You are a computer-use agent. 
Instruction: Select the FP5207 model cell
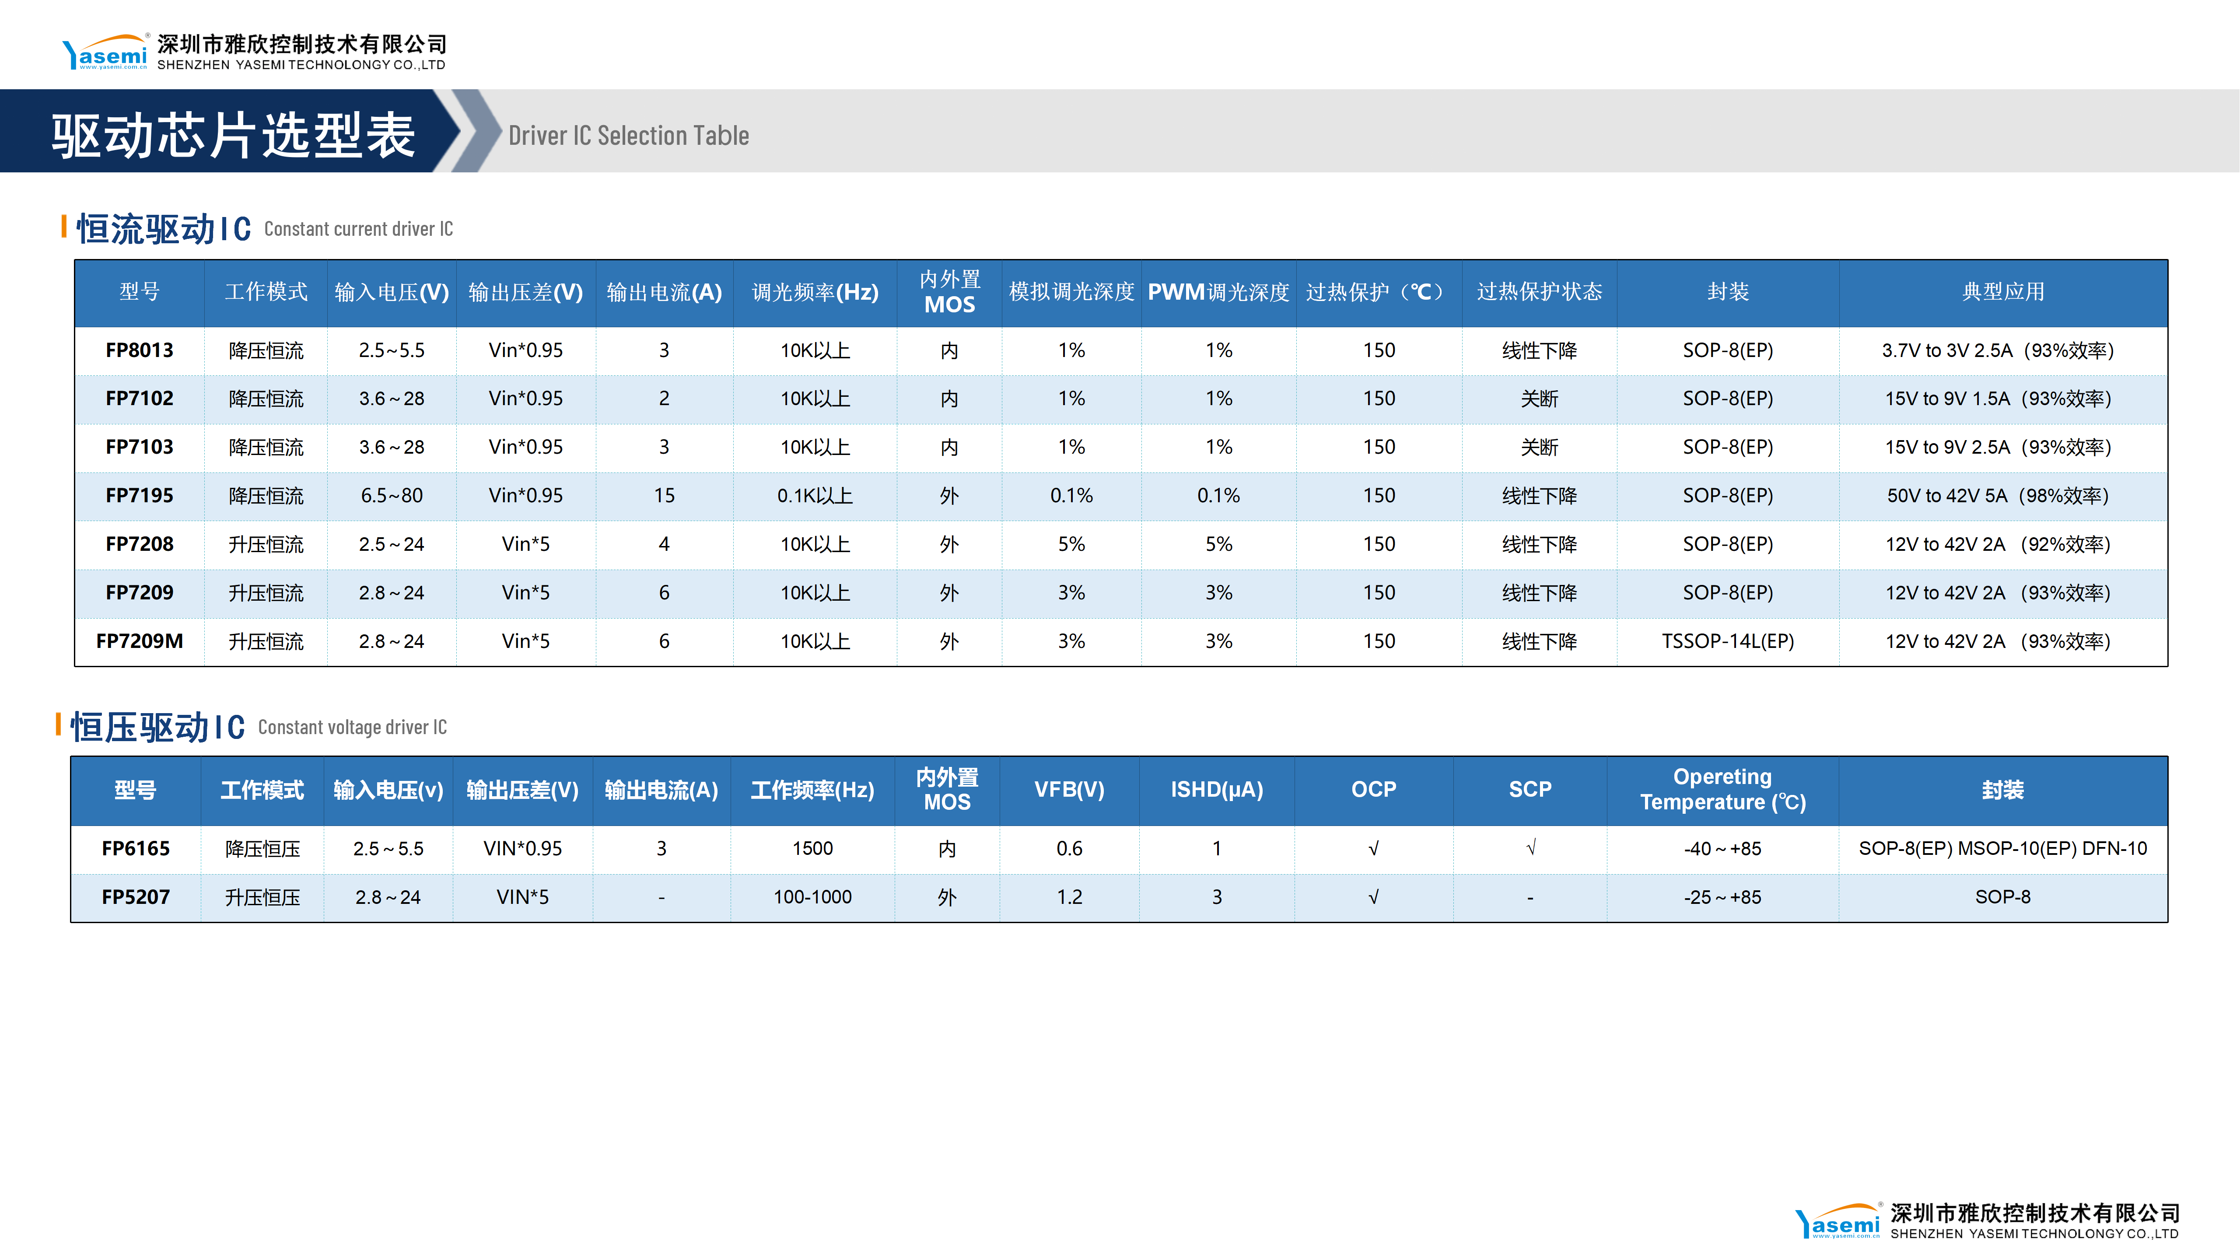coord(136,897)
